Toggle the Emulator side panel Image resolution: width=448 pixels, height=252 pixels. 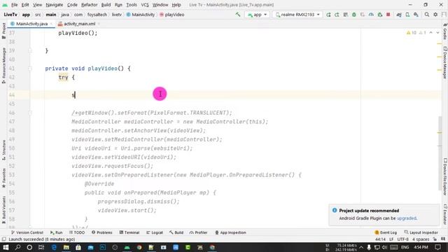pyautogui.click(x=445, y=214)
